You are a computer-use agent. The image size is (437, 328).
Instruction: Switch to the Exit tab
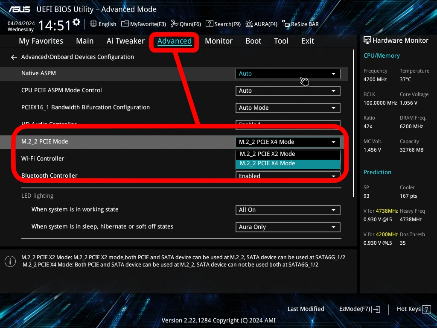(x=308, y=41)
